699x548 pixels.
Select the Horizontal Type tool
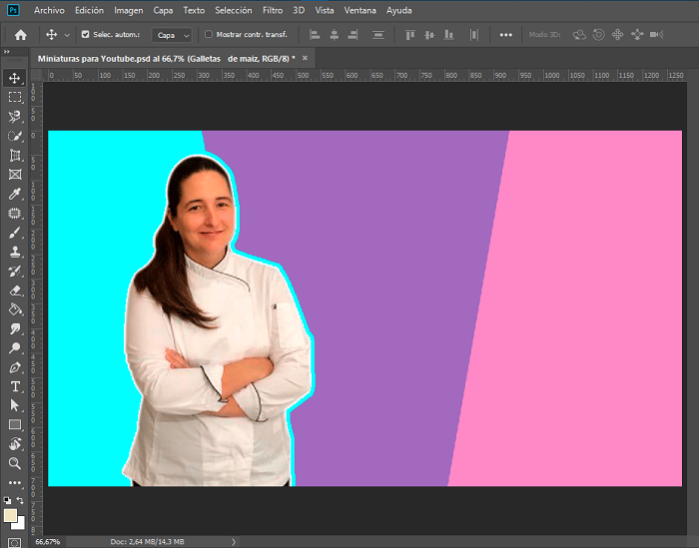pyautogui.click(x=14, y=386)
